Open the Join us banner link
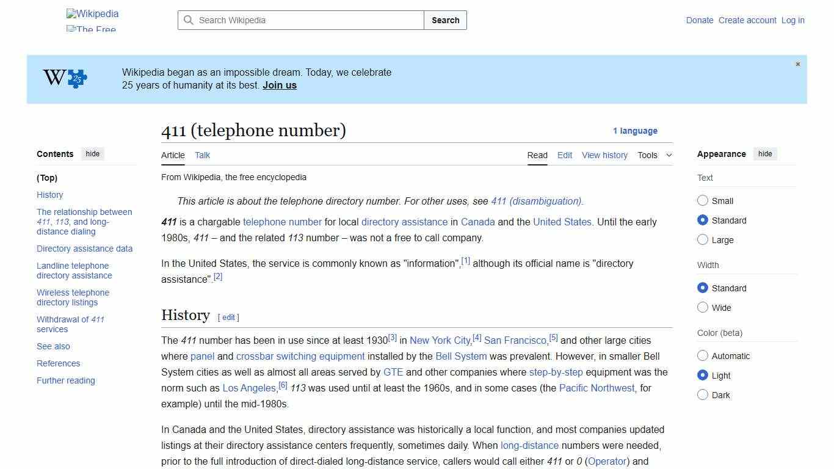834x469 pixels. [x=279, y=85]
